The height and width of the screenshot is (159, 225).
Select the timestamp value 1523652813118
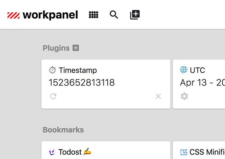[81, 82]
